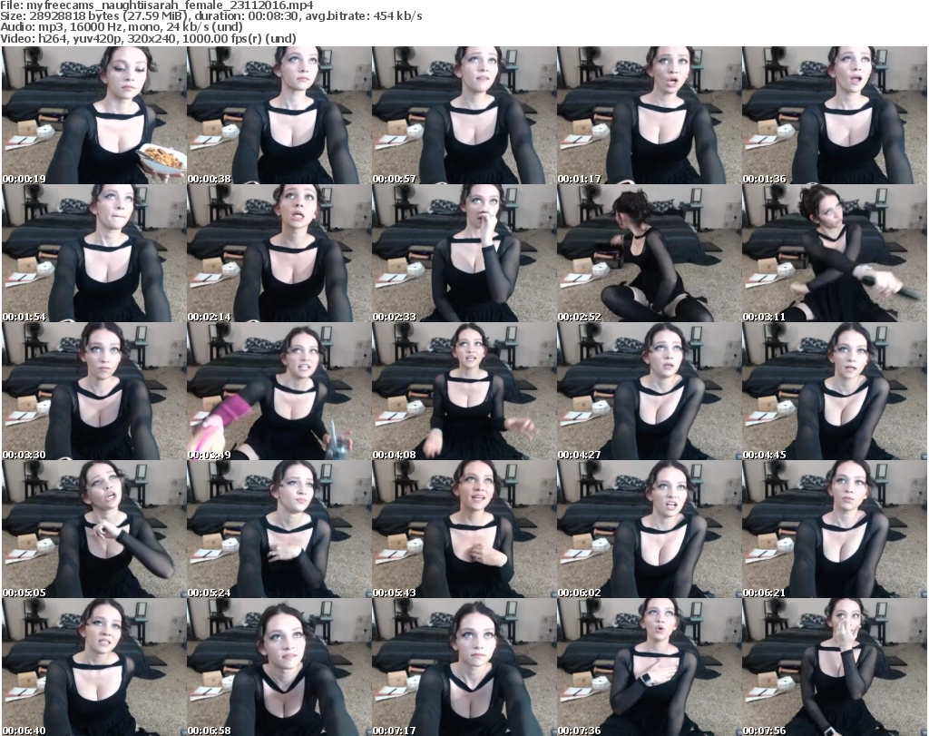Viewport: 929px width, 736px height.
Task: Select the frame marked 00:05:24
Action: coord(279,529)
